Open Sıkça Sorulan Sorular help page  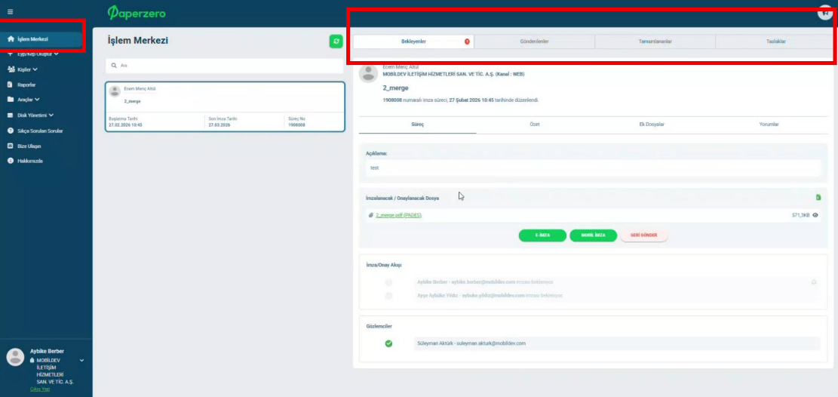point(39,131)
